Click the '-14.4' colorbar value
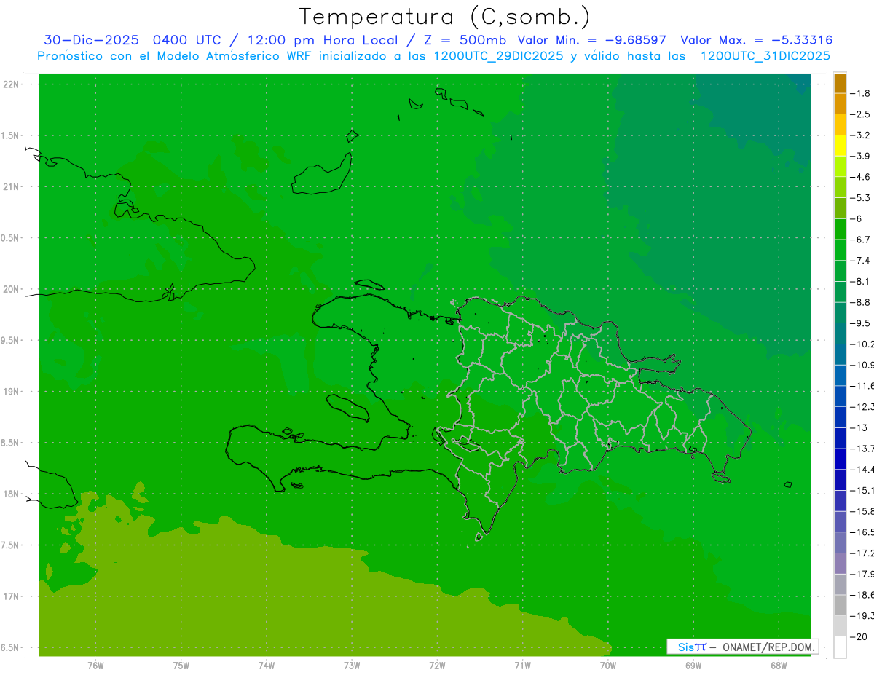874x675 pixels. tap(863, 469)
